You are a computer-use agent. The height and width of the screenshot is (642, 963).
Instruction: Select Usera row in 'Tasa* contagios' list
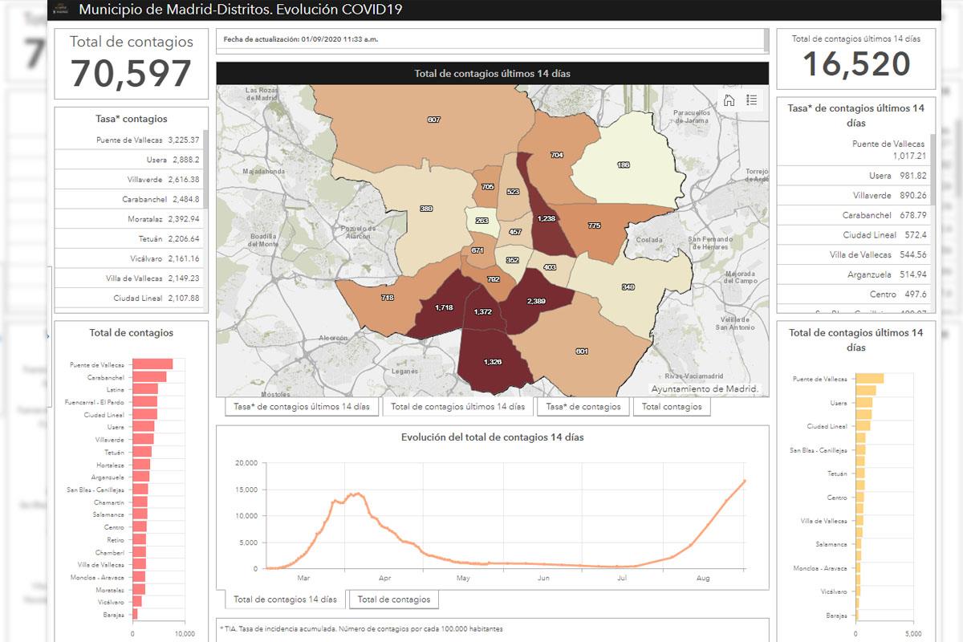[128, 160]
